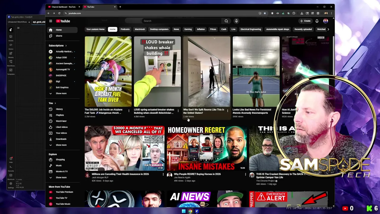This screenshot has width=380, height=214.
Task: Open the YouTube hamburger guide menu
Action: 50,21
